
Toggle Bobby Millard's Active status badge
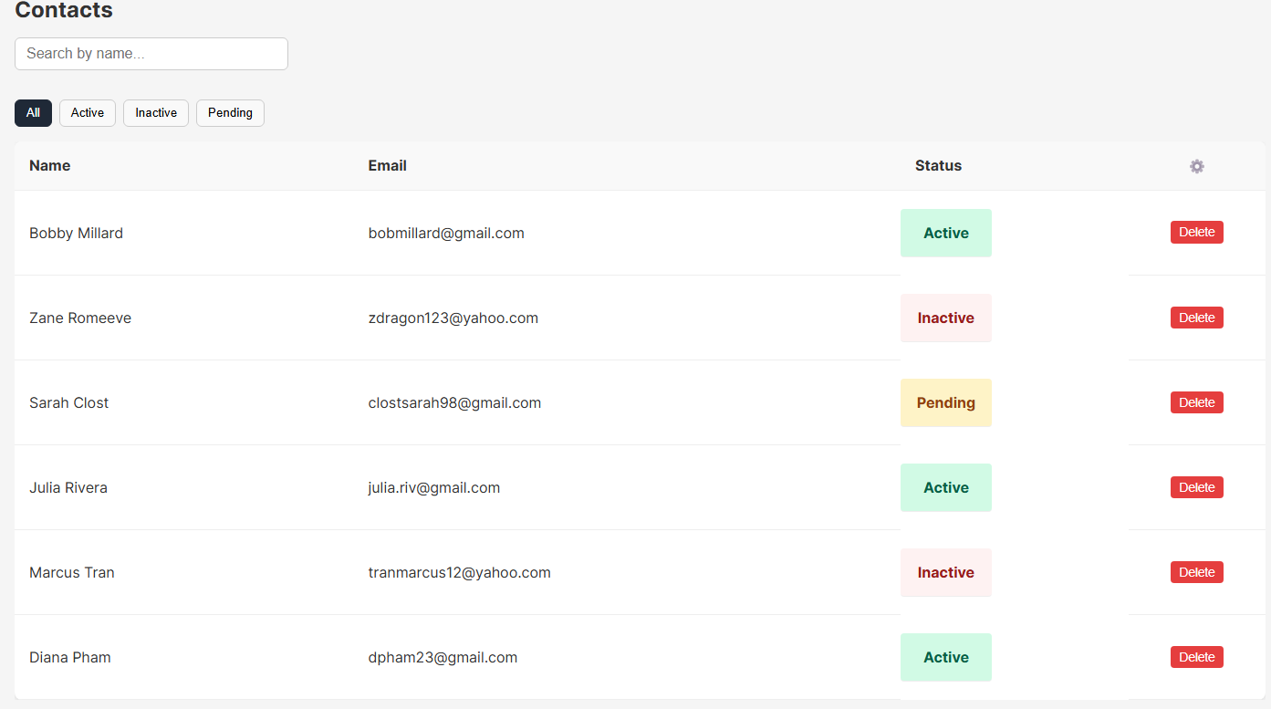pos(945,234)
